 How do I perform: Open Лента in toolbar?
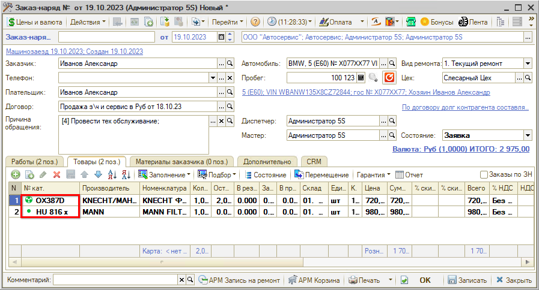(x=473, y=22)
